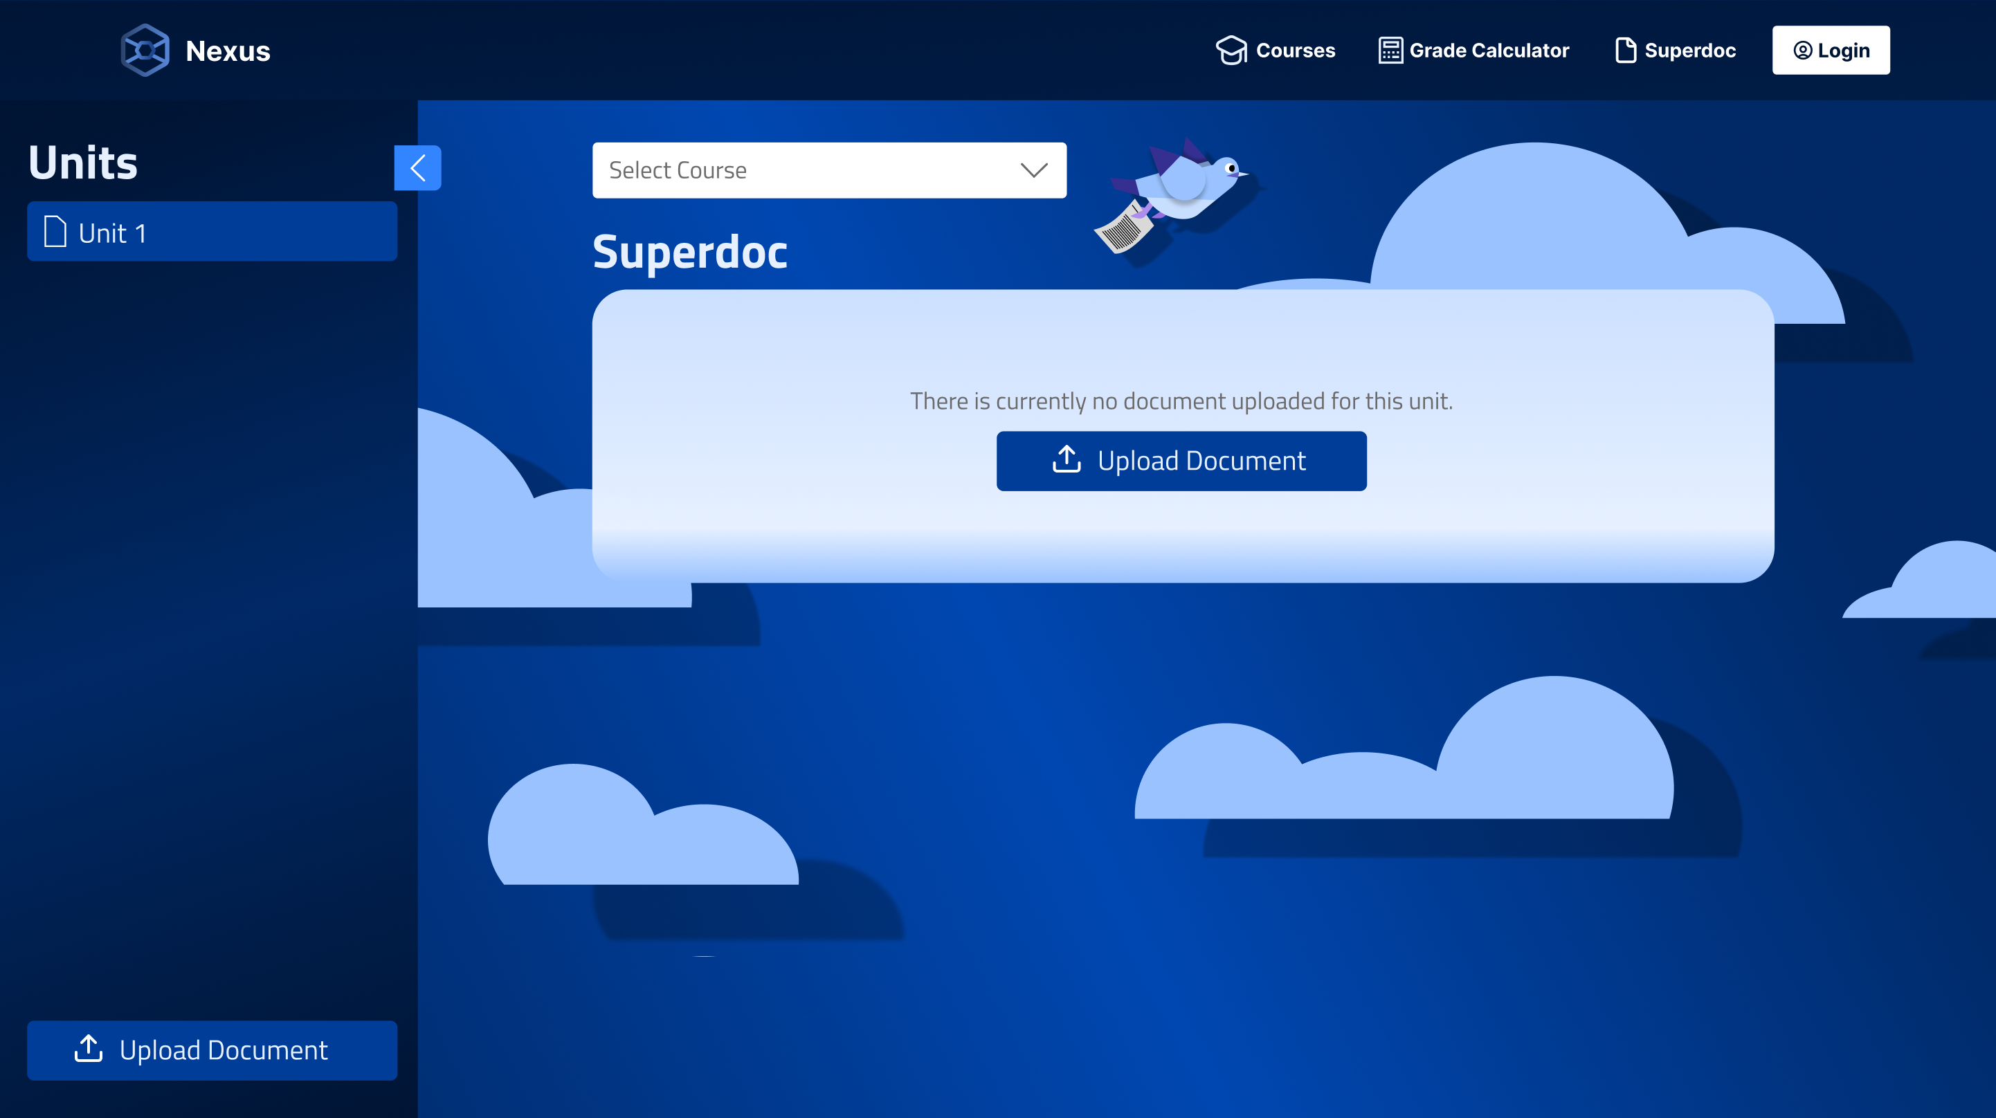Open Superdoc from the navigation bar
This screenshot has width=1996, height=1118.
click(x=1689, y=51)
